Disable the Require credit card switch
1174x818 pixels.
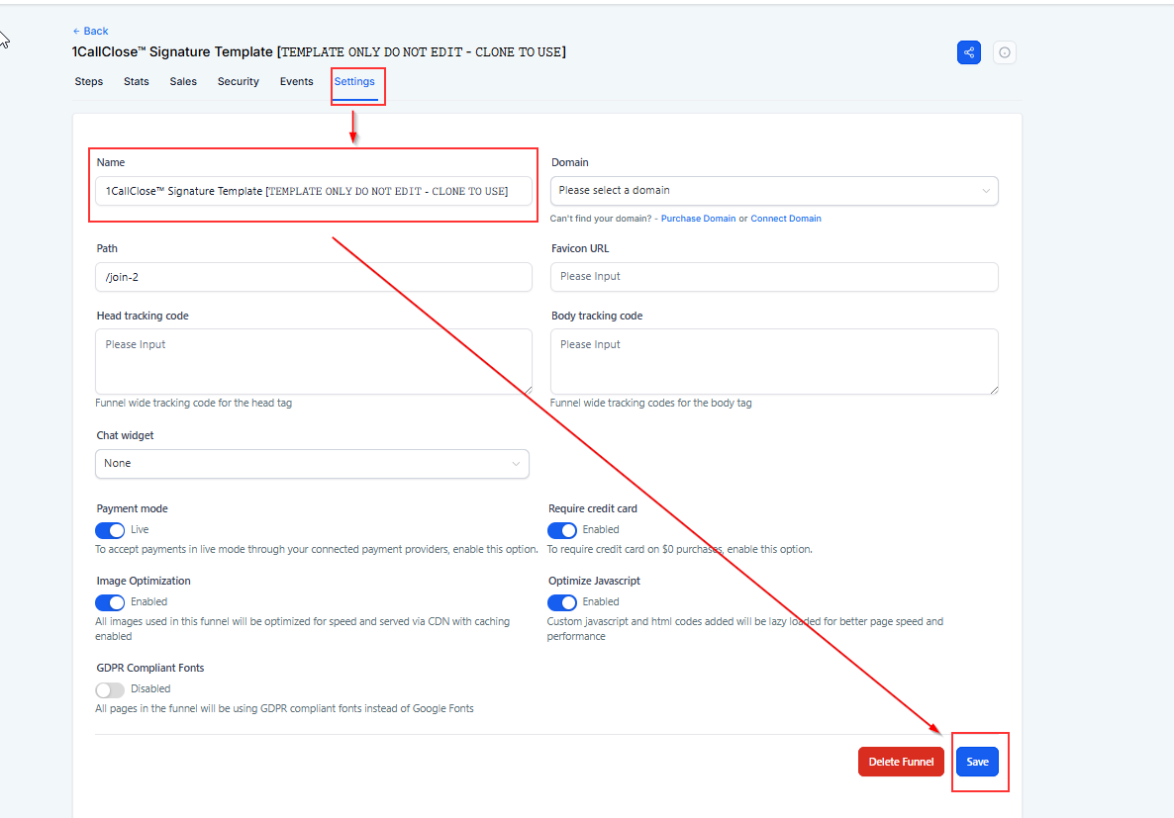tap(561, 530)
